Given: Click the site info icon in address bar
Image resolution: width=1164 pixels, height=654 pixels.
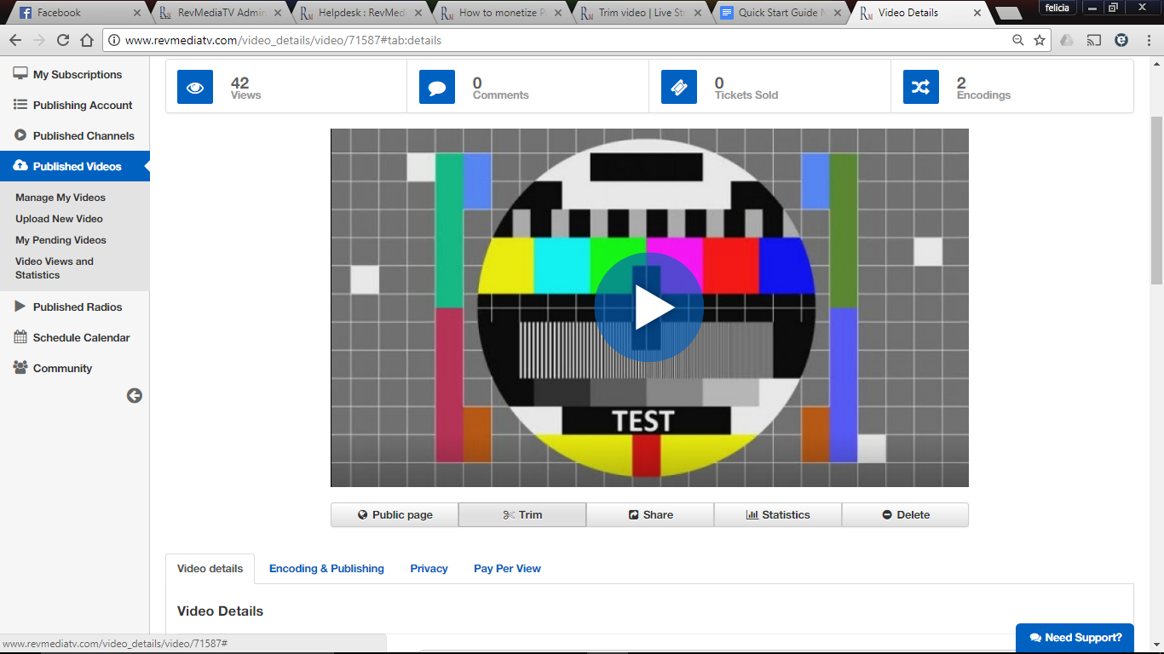Looking at the screenshot, I should (114, 40).
